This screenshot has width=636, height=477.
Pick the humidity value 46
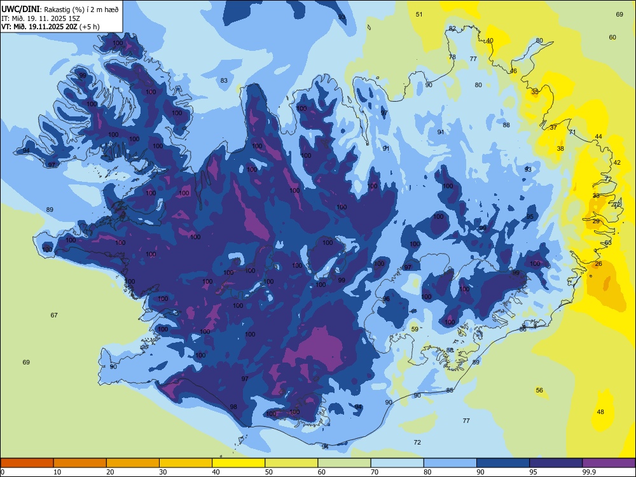513,71
